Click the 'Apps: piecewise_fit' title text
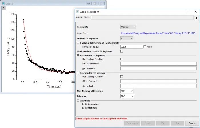Image resolution: width=200 pixels, height=128 pixels. (x=90, y=12)
